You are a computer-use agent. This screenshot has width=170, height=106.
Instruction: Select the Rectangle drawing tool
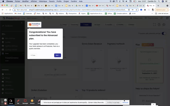click(x=25, y=101)
